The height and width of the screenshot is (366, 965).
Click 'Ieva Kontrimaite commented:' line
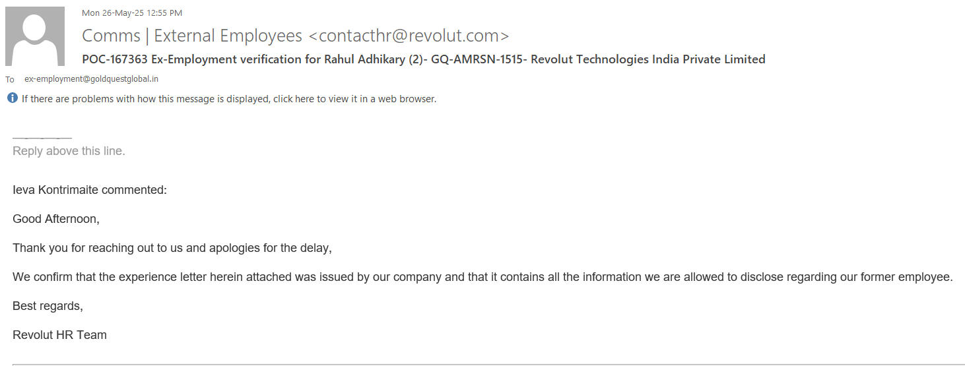click(x=90, y=190)
